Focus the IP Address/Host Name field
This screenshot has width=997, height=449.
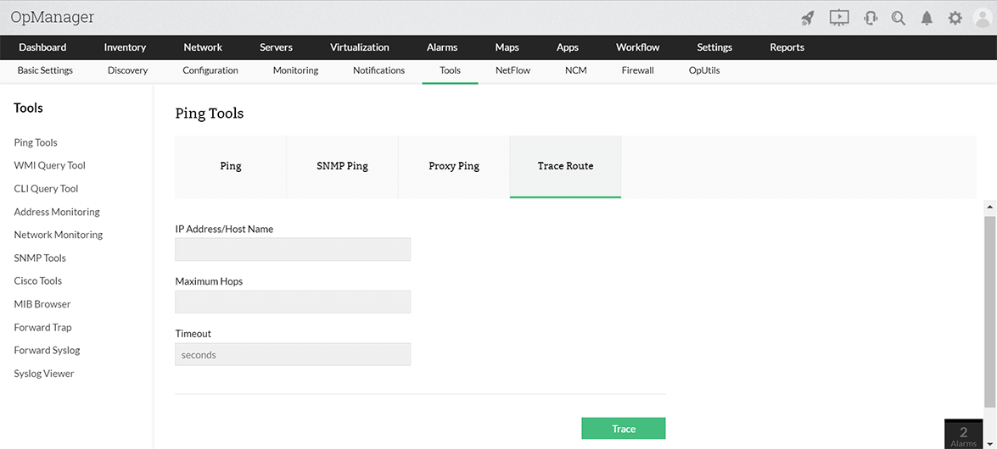293,249
